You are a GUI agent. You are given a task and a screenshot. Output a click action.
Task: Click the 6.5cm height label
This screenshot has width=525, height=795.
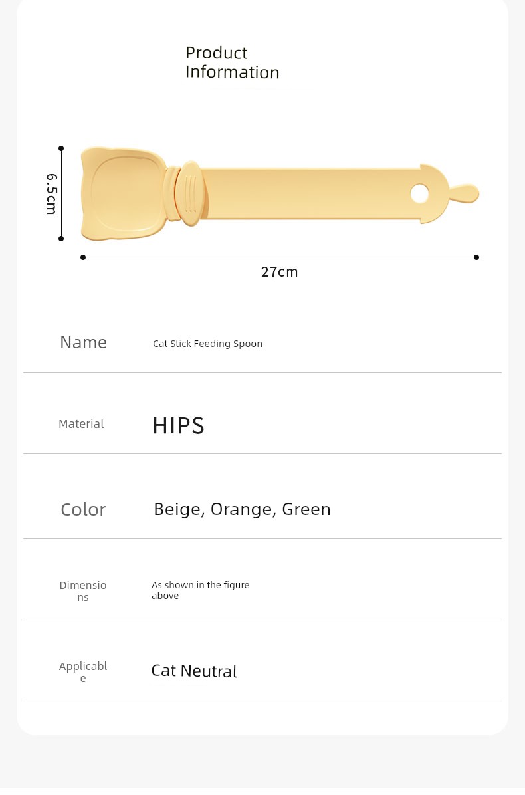pyautogui.click(x=52, y=194)
